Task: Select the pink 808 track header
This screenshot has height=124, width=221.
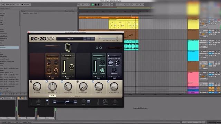Action: [x=193, y=77]
